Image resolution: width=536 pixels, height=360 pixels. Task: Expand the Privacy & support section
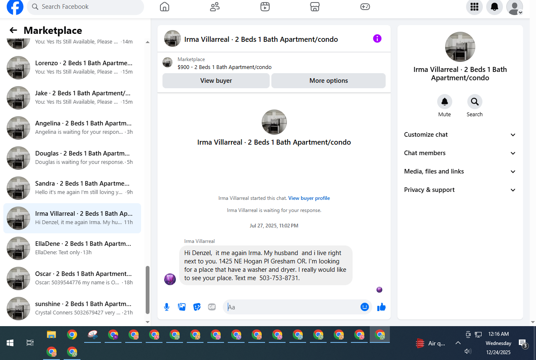(460, 190)
